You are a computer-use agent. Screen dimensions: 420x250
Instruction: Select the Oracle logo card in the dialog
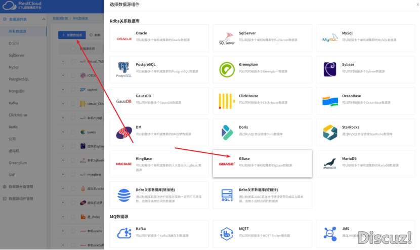pos(124,39)
